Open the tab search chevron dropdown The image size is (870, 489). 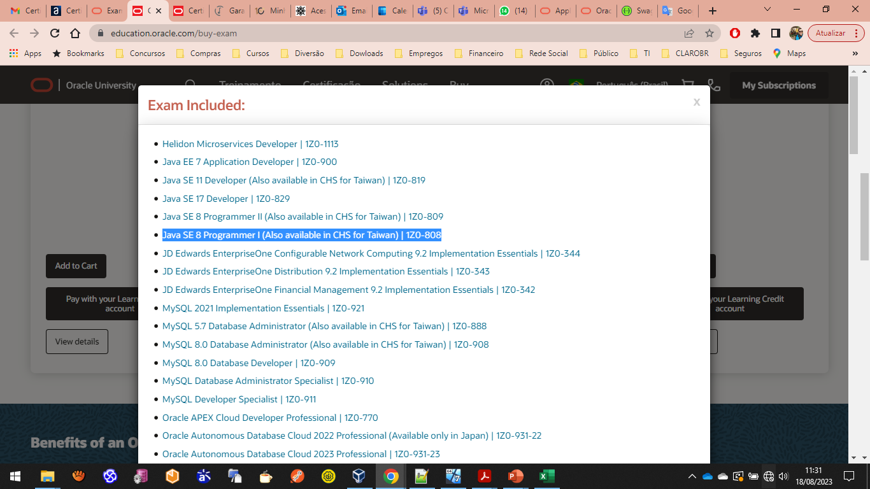(767, 10)
